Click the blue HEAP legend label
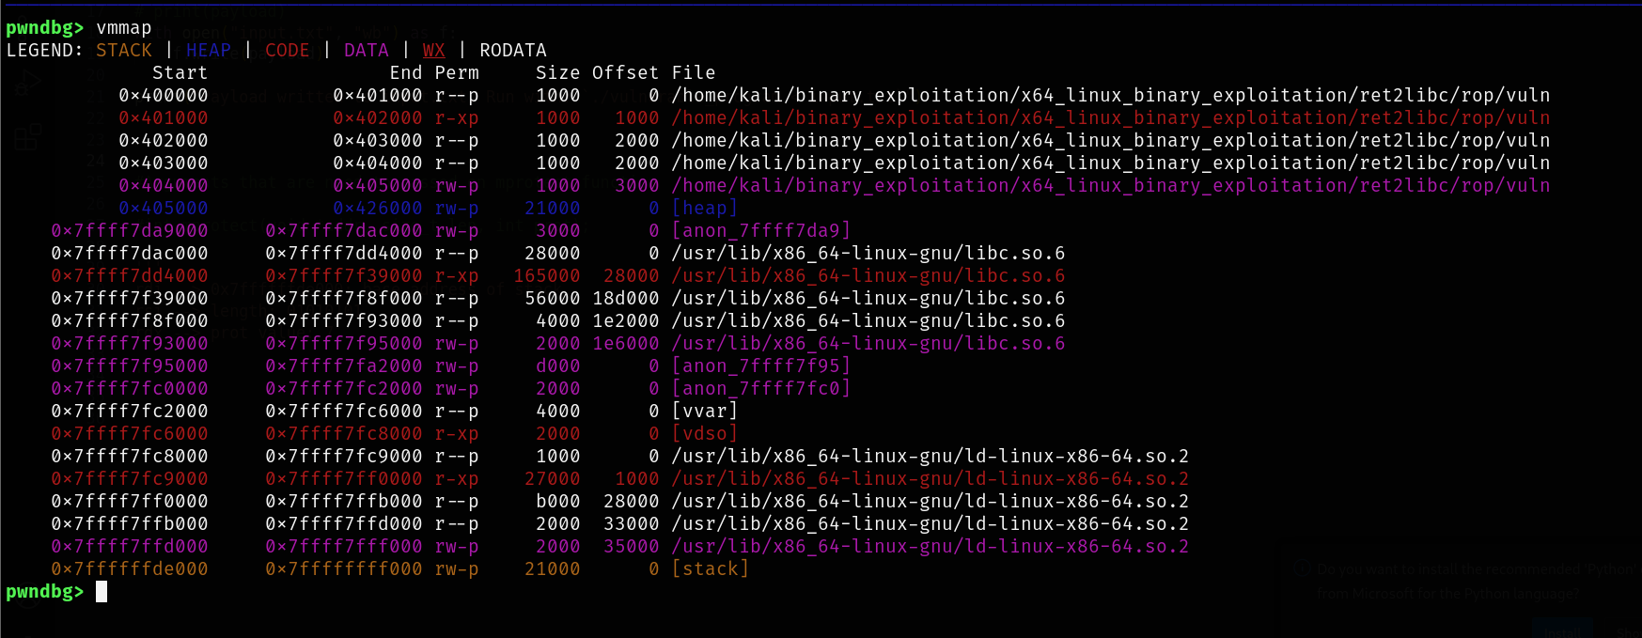Viewport: 1642px width, 638px height. [208, 51]
